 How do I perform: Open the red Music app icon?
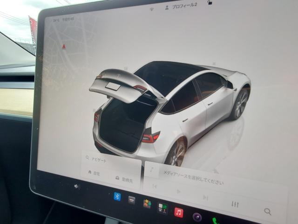pyautogui.click(x=178, y=213)
